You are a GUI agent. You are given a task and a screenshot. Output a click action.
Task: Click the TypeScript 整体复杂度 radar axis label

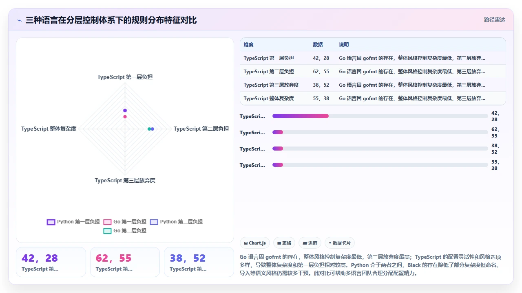pos(49,129)
